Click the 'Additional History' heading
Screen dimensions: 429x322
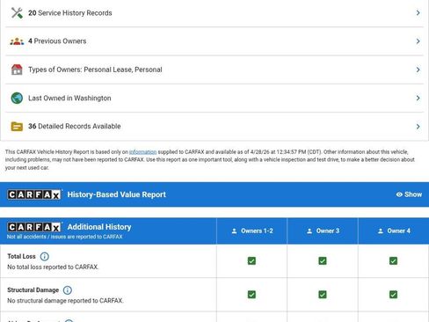(99, 227)
